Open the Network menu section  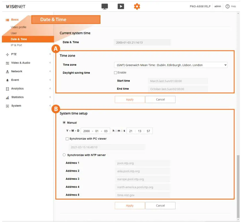[x=17, y=71]
